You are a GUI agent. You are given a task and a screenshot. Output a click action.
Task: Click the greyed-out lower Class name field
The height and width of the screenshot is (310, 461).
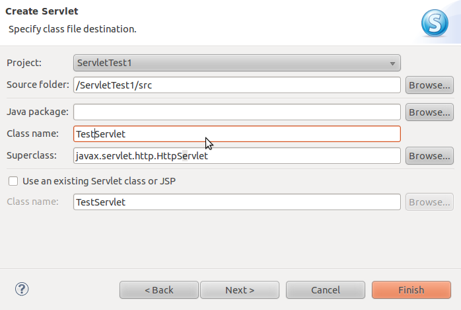coord(237,202)
